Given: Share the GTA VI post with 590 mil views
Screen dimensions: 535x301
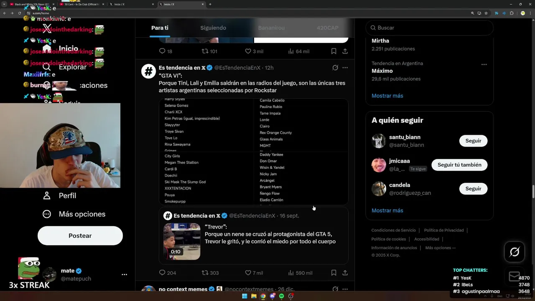Looking at the screenshot, I should click(345, 273).
